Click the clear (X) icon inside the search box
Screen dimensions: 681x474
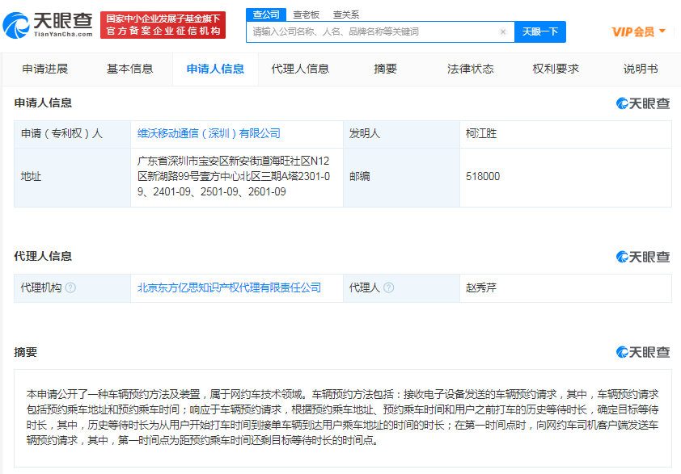(503, 31)
